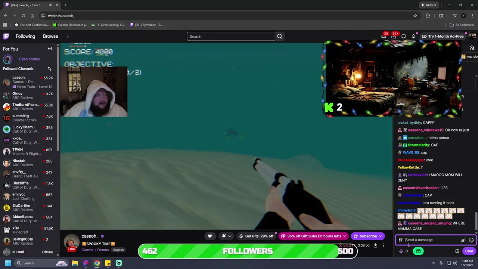Click the green channel points chest button
Screen dimensions: 478x269
[418, 251]
